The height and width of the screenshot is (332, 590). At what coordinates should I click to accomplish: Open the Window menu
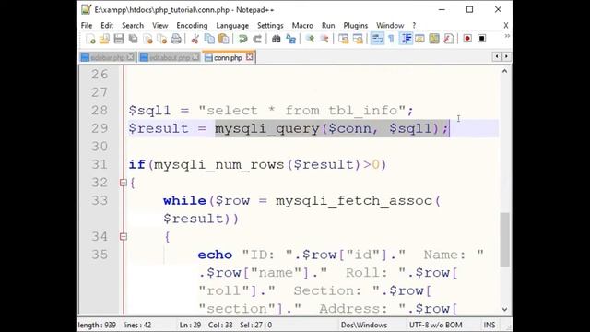point(390,25)
